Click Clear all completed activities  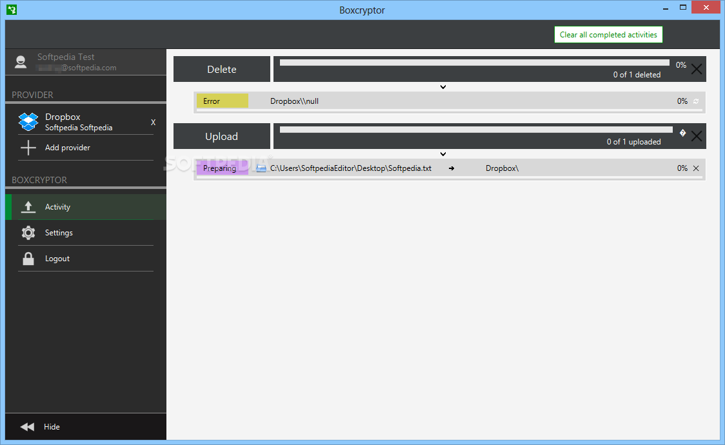click(x=608, y=35)
